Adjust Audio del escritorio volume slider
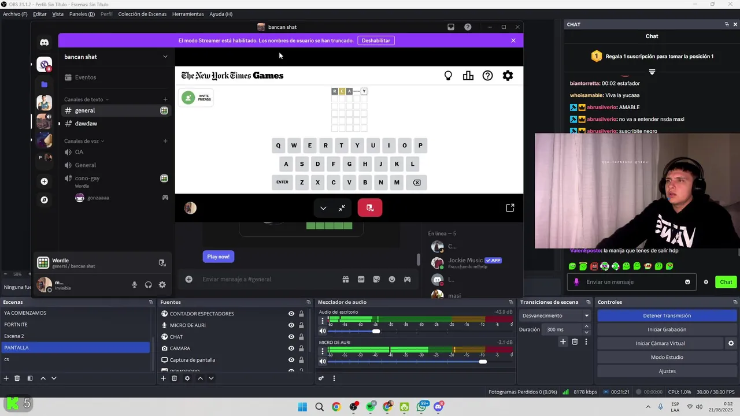The image size is (740, 416). pos(376,331)
